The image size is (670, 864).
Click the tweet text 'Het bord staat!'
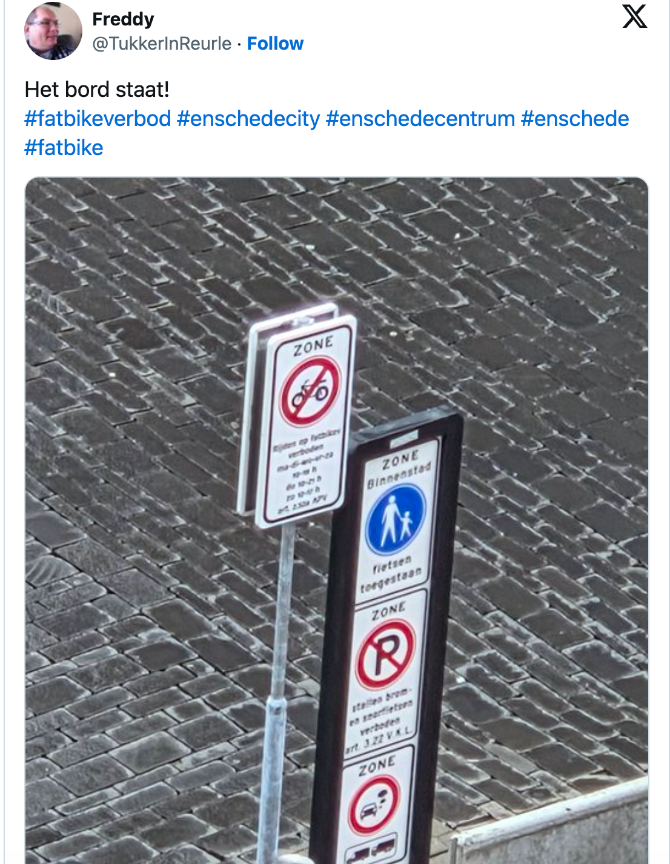[x=97, y=90]
